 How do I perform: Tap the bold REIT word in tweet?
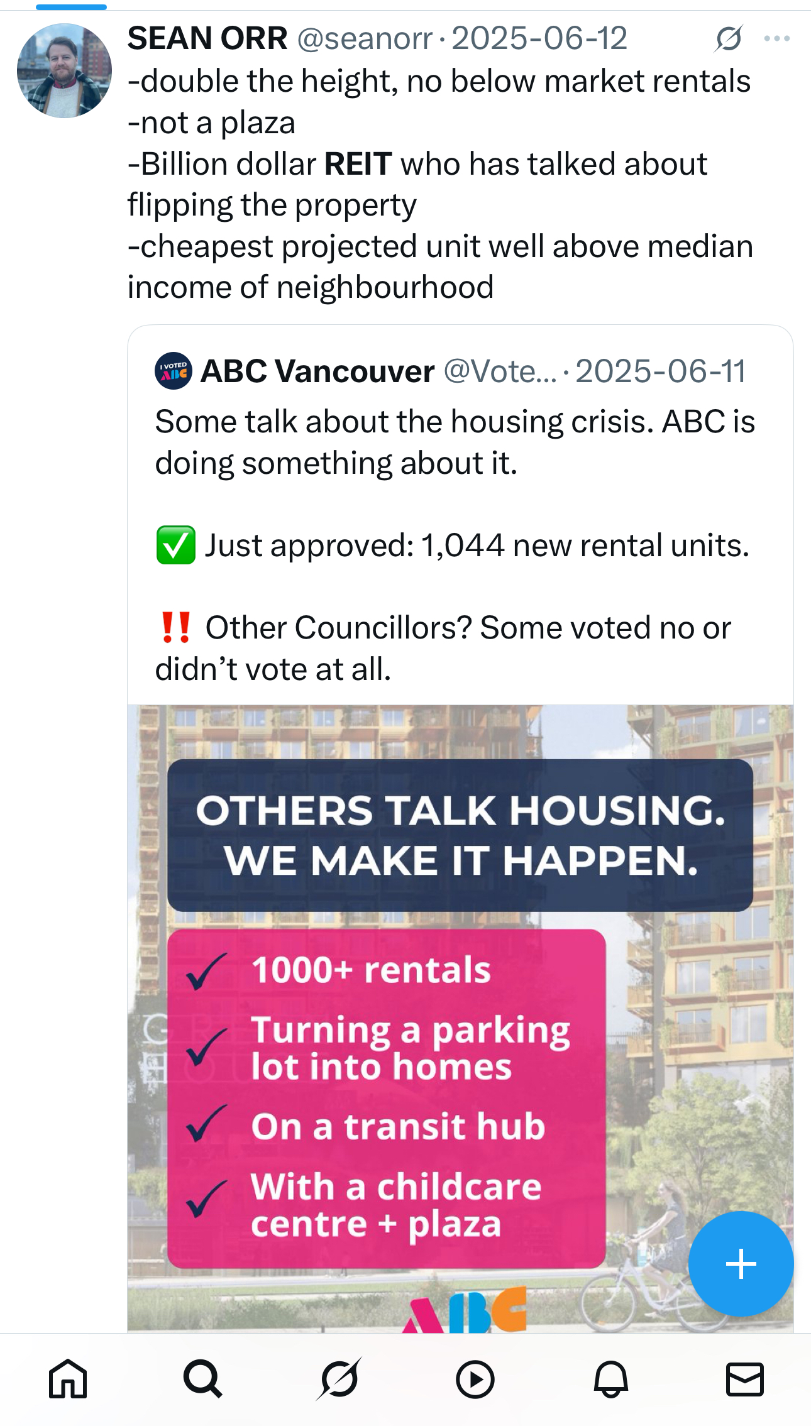click(x=358, y=164)
